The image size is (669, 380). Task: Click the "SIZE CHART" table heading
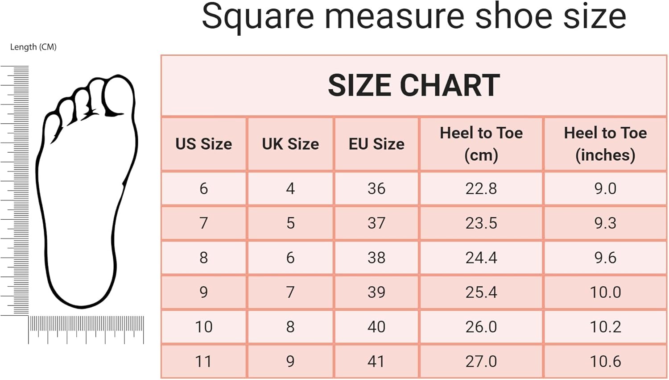tap(413, 85)
